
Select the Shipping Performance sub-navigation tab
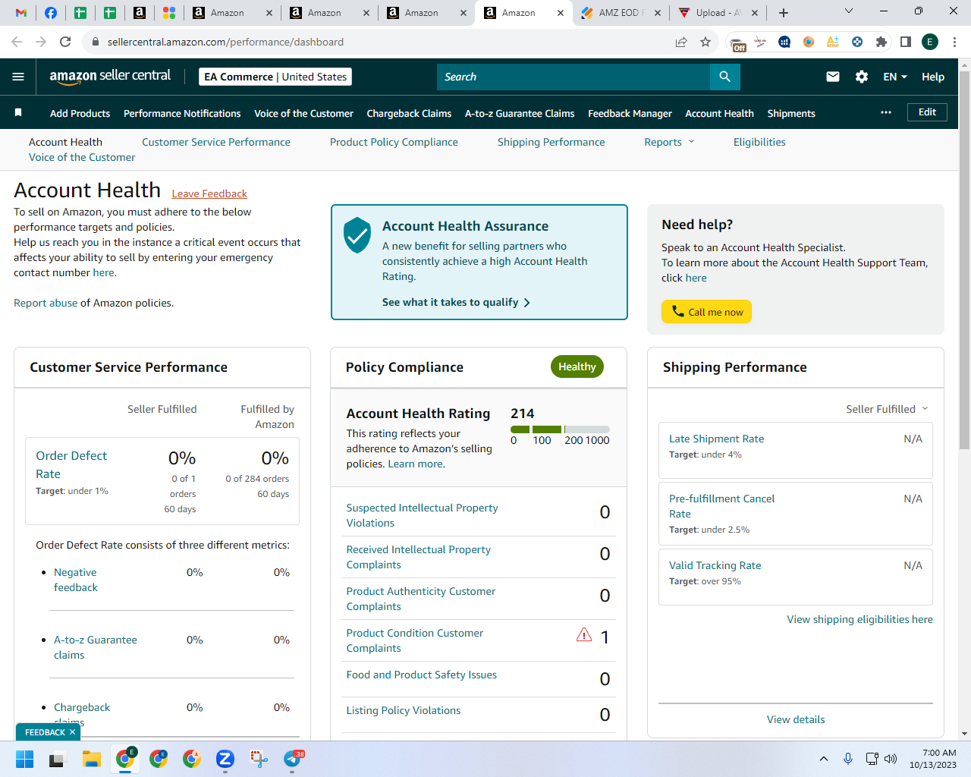(x=551, y=142)
